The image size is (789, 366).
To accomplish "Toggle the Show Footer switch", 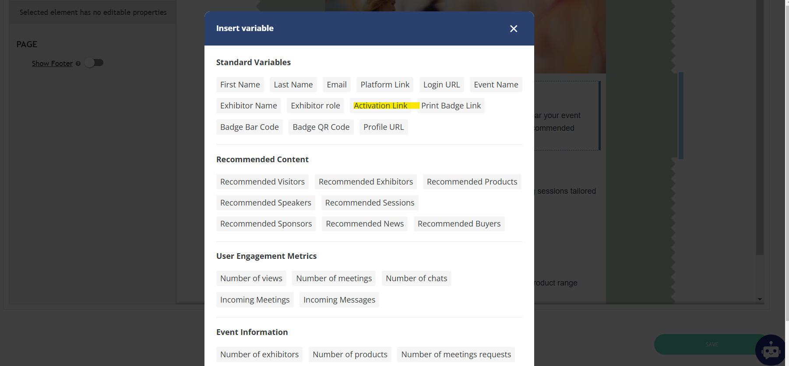I will tap(94, 63).
